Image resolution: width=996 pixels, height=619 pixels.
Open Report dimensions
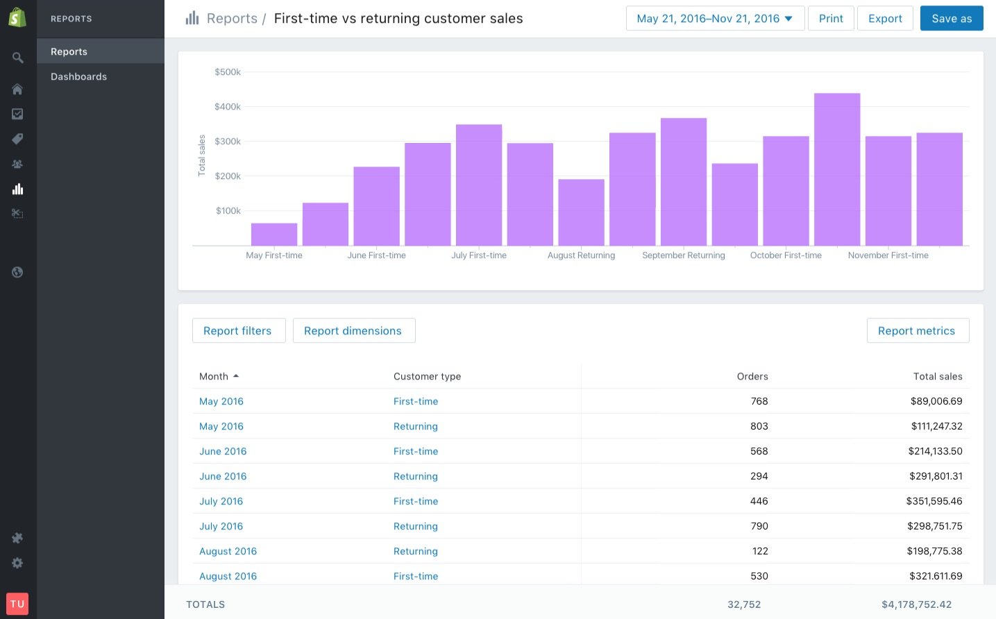[x=353, y=330]
